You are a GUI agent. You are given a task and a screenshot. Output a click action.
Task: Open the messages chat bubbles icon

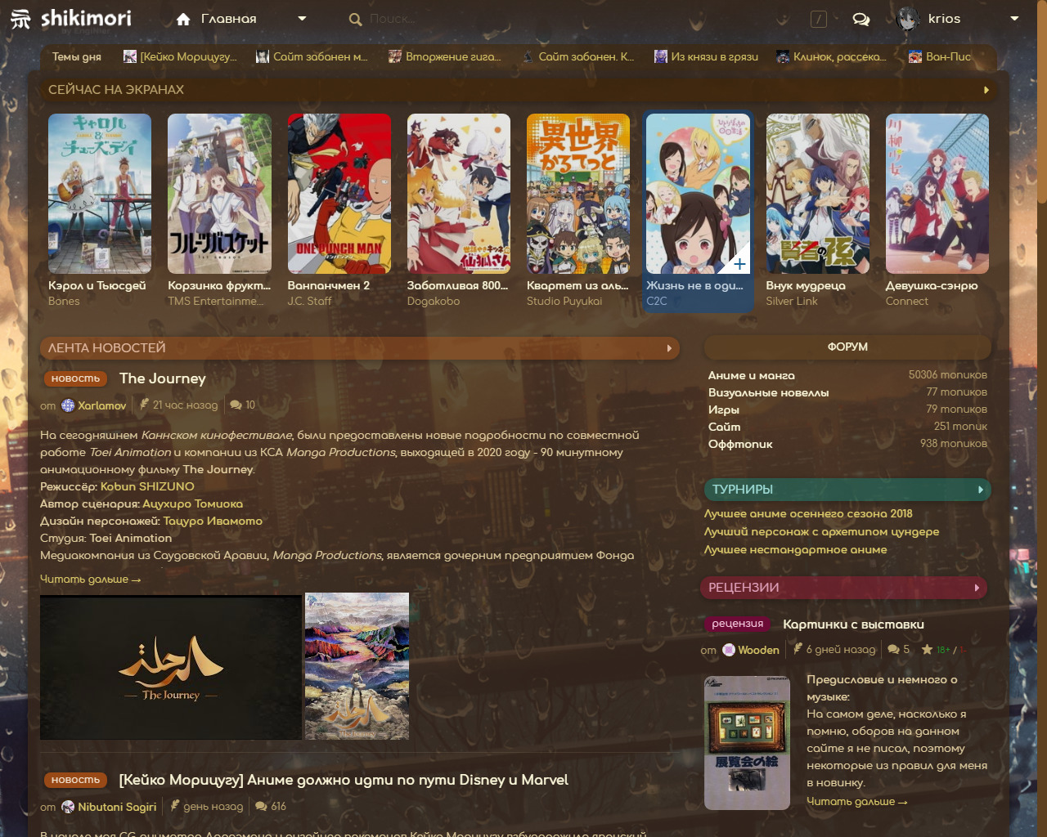click(x=861, y=19)
